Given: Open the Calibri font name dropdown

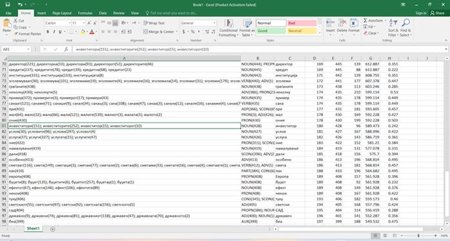Looking at the screenshot, I should (69, 23).
